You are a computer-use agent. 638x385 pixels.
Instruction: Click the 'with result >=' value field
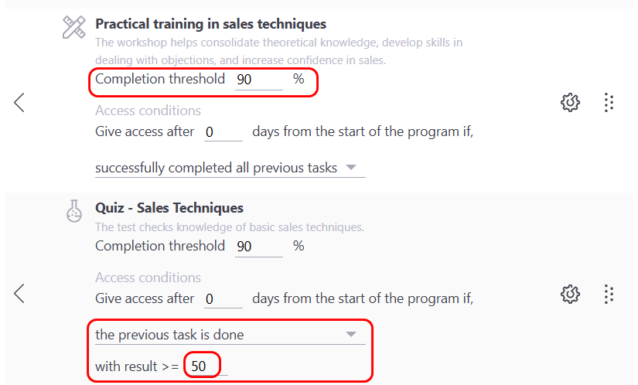206,366
